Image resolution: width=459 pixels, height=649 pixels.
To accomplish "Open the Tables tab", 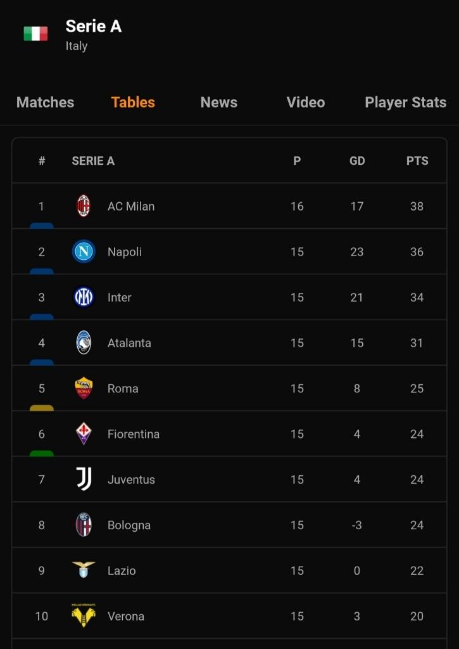I will [x=133, y=103].
